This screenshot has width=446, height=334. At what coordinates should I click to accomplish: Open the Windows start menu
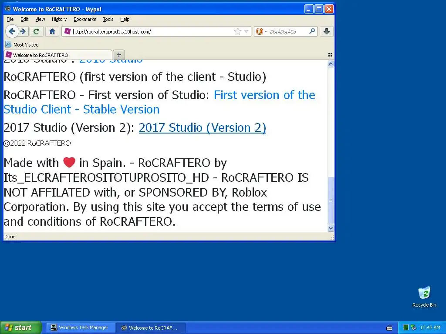tap(20, 327)
